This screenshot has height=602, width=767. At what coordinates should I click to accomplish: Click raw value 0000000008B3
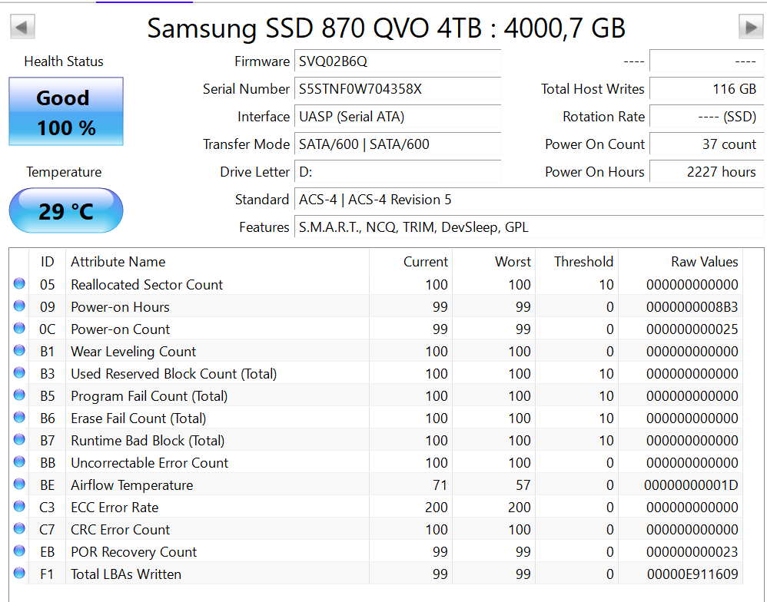tap(692, 307)
